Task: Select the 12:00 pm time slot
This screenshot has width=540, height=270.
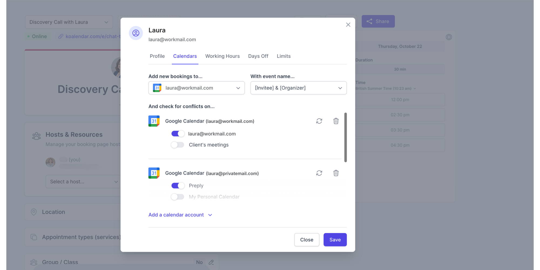Action: coord(400,100)
